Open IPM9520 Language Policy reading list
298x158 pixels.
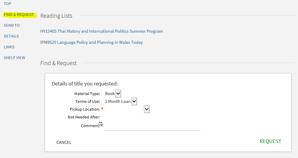[x=91, y=42]
